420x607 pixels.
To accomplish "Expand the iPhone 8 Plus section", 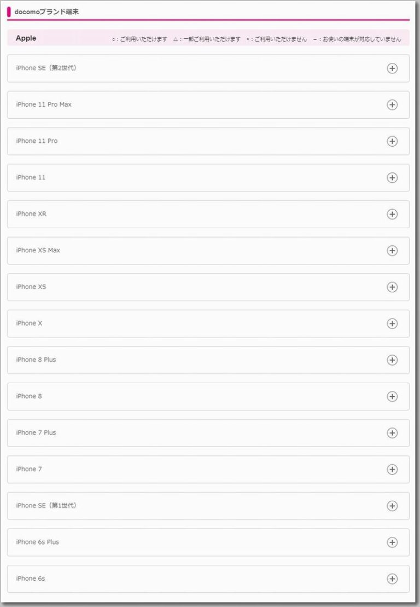I will 392,360.
